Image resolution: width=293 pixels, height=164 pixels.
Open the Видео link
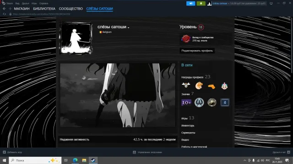[185, 140]
